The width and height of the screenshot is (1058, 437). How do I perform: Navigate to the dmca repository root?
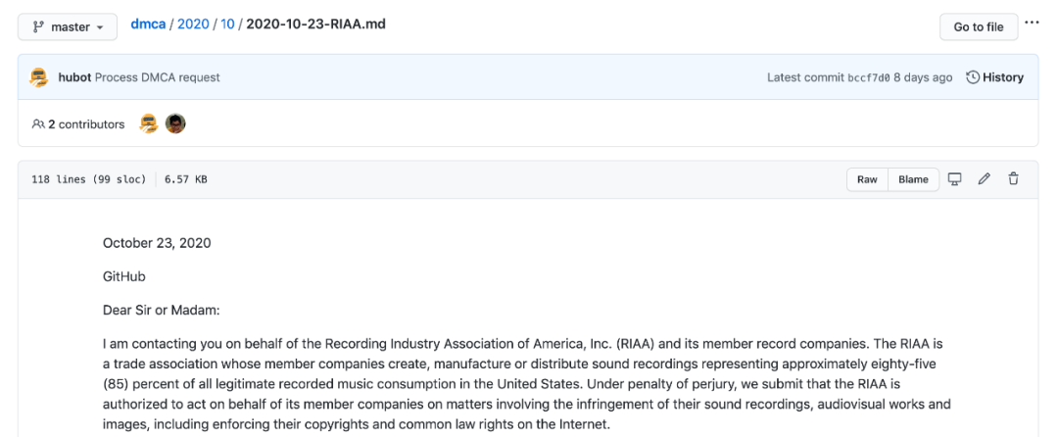coord(148,24)
